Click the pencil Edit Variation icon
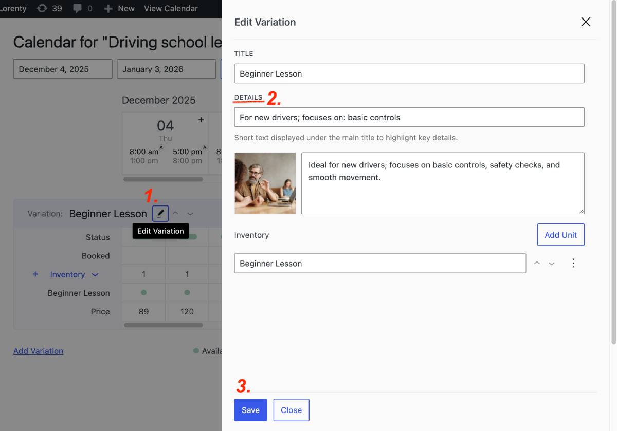Viewport: 617px width, 431px height. (160, 213)
